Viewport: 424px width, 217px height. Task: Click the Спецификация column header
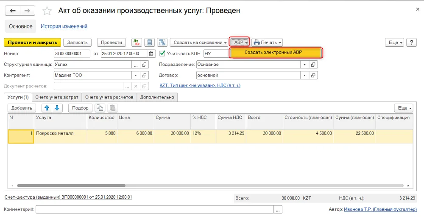click(x=394, y=121)
